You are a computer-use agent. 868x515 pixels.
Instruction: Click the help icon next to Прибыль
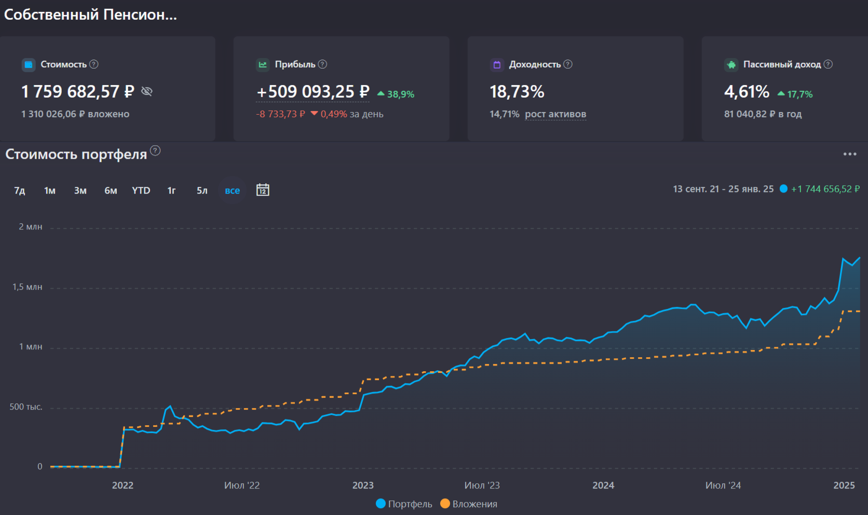tap(322, 64)
